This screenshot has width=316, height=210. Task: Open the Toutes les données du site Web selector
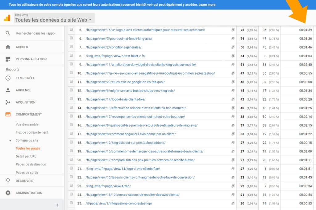click(x=54, y=18)
